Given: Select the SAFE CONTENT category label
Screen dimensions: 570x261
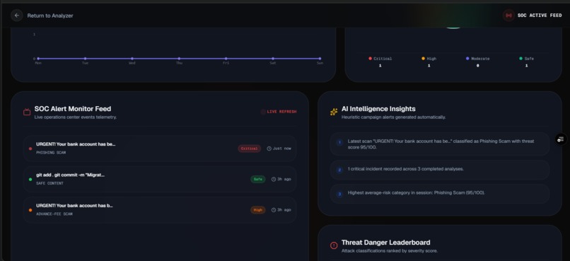Looking at the screenshot, I should click(50, 183).
